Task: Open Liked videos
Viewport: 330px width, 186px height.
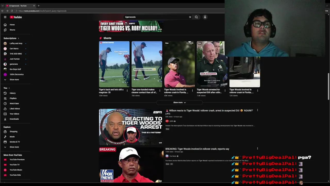Action: (15, 109)
